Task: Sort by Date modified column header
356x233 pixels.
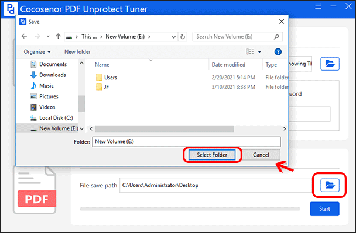Action: [228, 65]
